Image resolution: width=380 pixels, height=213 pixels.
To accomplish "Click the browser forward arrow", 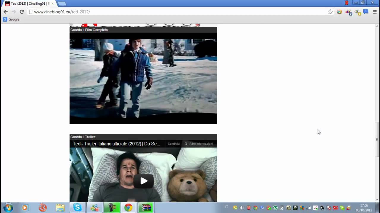I will click(14, 12).
